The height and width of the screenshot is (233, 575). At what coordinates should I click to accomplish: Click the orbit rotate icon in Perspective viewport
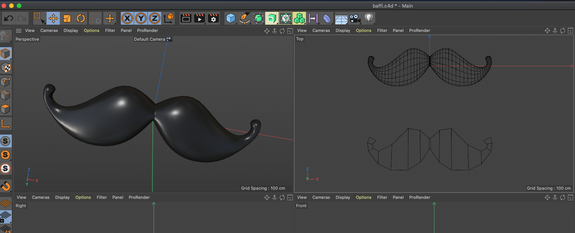click(x=282, y=31)
